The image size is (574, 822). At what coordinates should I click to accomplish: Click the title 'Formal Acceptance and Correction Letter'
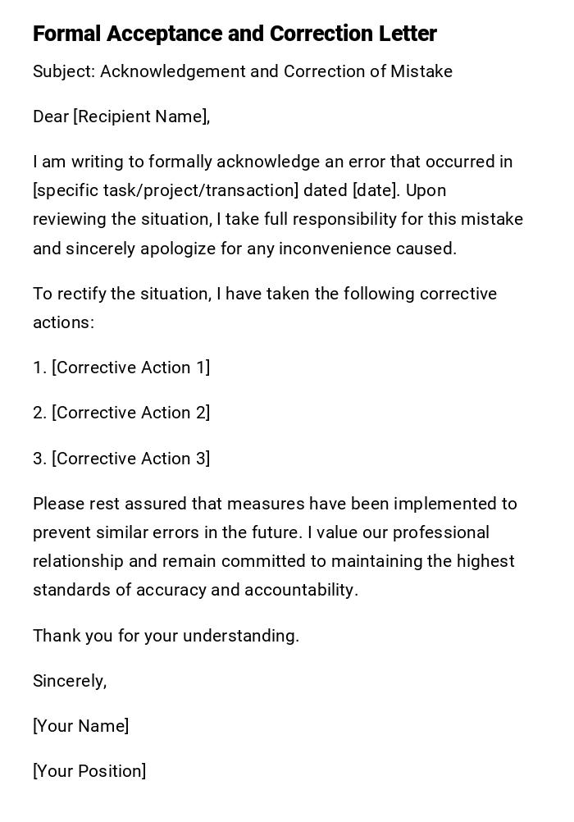click(235, 34)
